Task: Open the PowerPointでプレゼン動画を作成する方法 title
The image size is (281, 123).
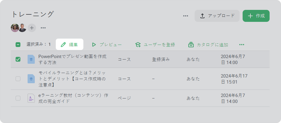Action: pyautogui.click(x=73, y=60)
